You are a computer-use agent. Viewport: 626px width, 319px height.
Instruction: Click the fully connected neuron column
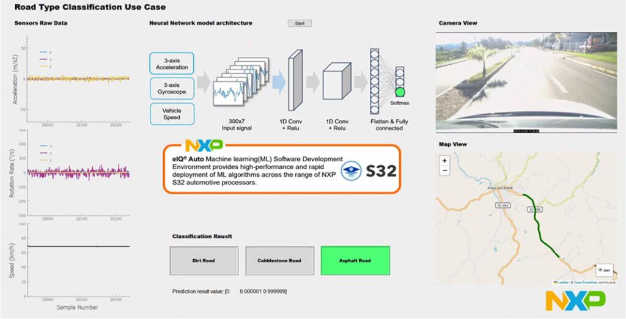point(375,81)
